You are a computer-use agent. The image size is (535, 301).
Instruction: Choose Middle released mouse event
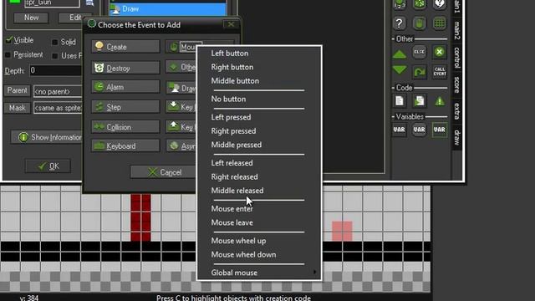point(237,191)
